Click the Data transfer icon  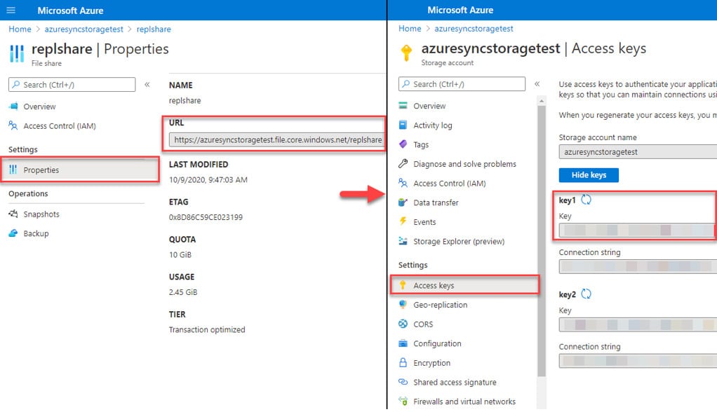click(x=403, y=202)
